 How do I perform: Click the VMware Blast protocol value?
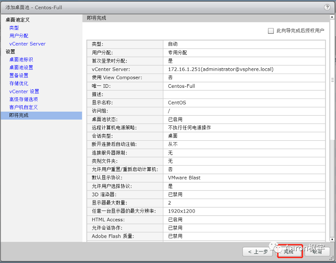(x=184, y=178)
